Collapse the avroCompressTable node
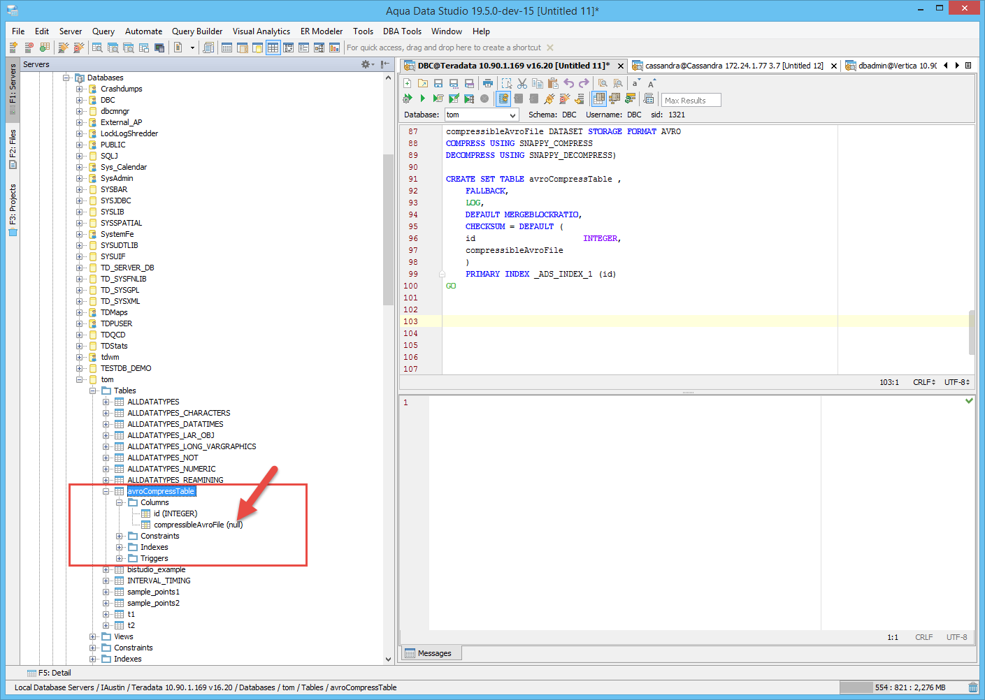 pyautogui.click(x=106, y=491)
